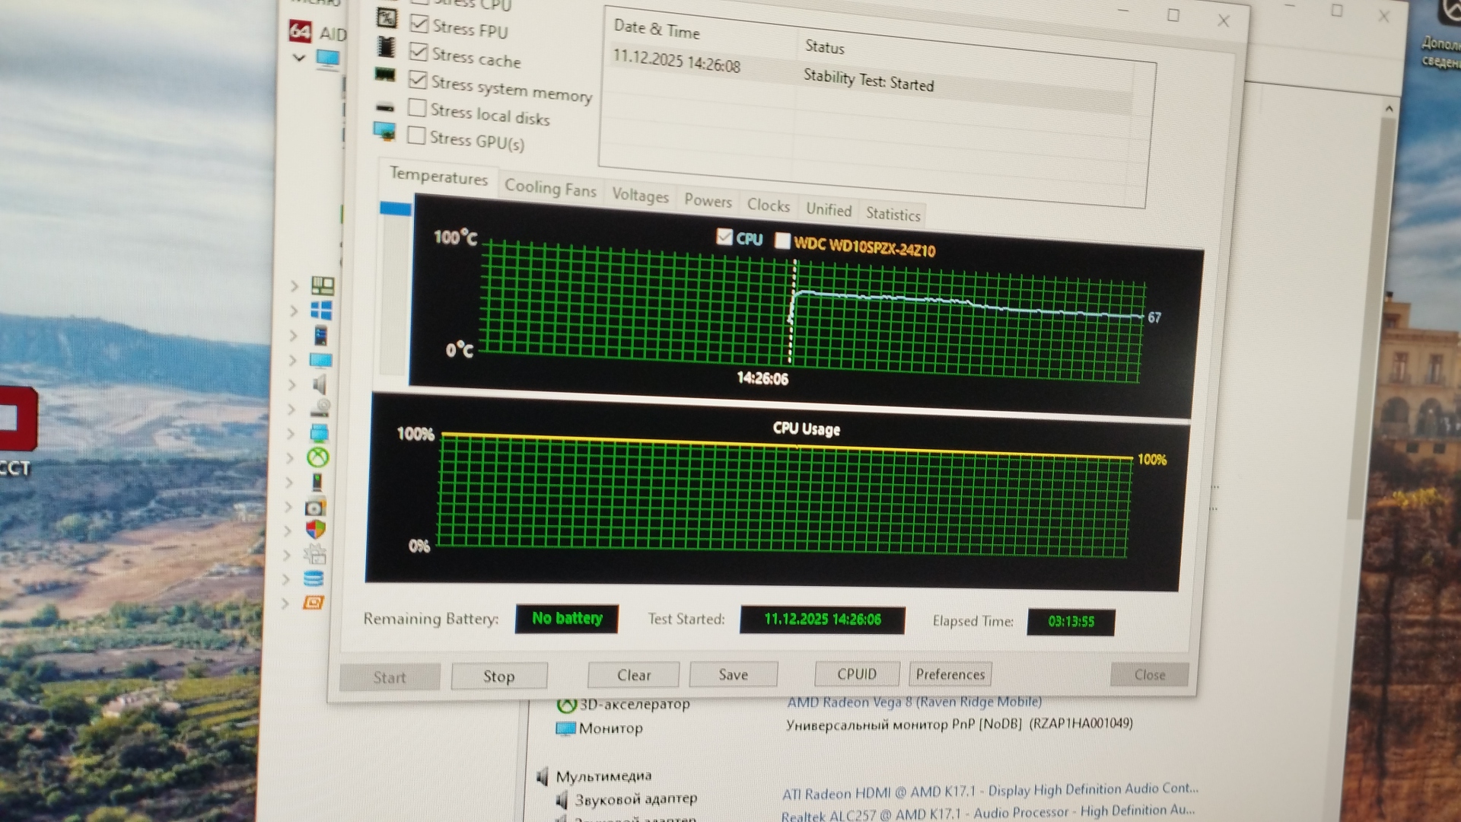Click the right-side vertical scrollbar
The width and height of the screenshot is (1461, 822).
1376,304
